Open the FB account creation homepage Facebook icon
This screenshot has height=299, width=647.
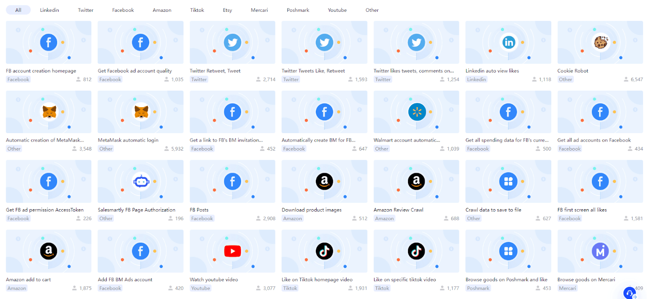49,42
